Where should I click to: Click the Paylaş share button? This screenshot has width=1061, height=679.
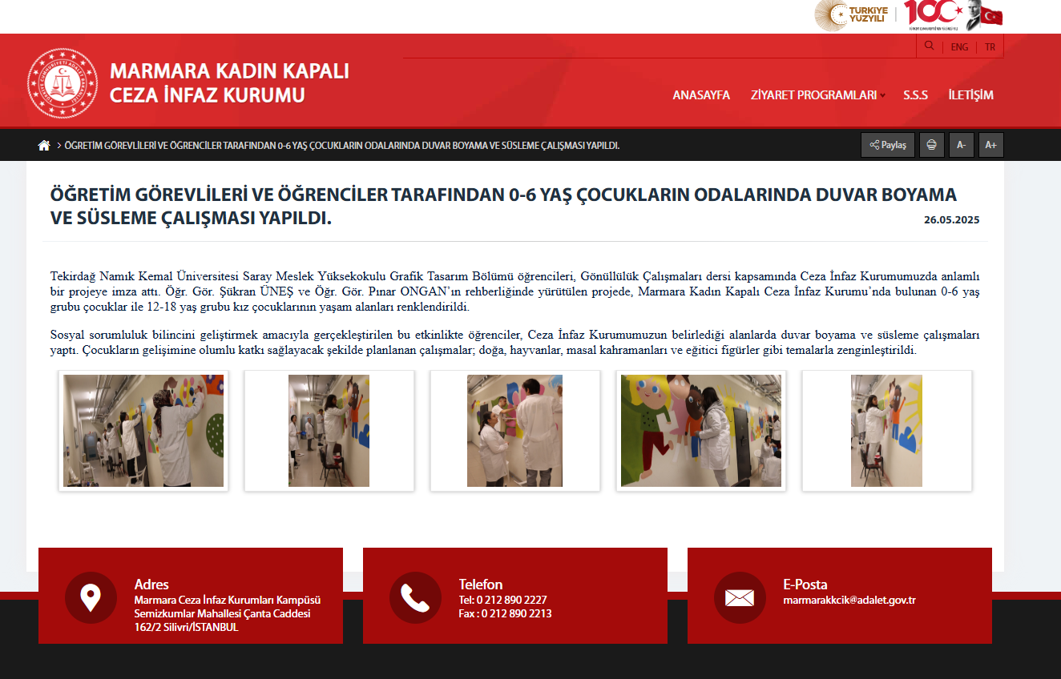click(888, 145)
